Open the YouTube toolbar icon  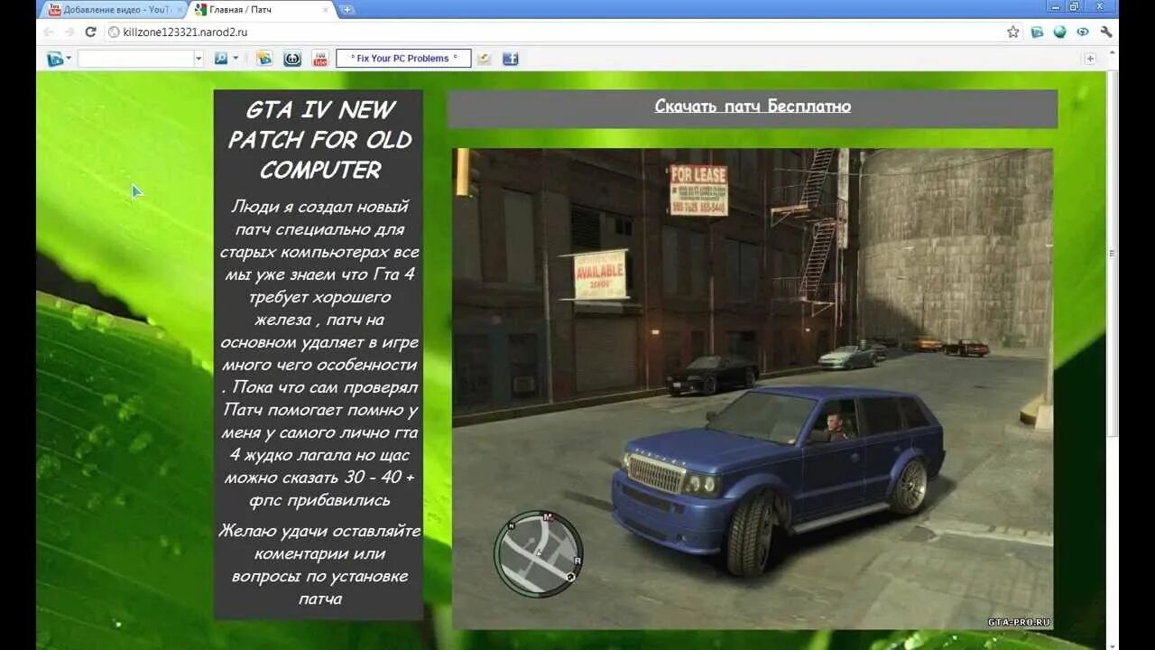tap(320, 59)
